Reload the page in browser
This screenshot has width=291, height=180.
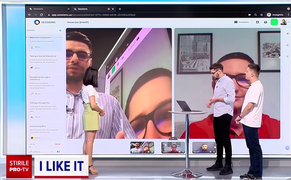41,15
